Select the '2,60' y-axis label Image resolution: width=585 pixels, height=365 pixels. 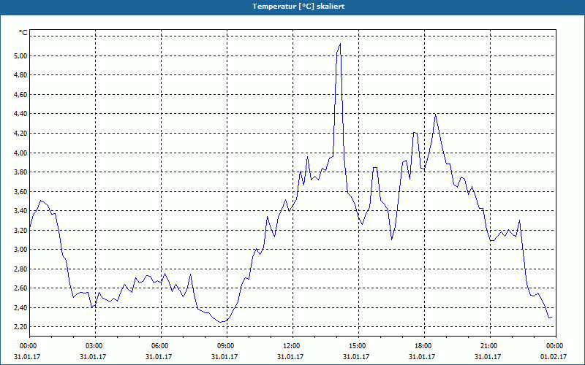pos(20,288)
